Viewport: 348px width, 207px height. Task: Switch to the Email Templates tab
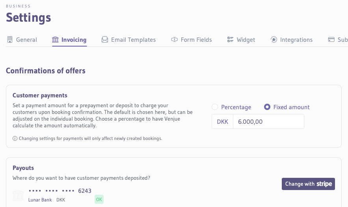(x=133, y=39)
